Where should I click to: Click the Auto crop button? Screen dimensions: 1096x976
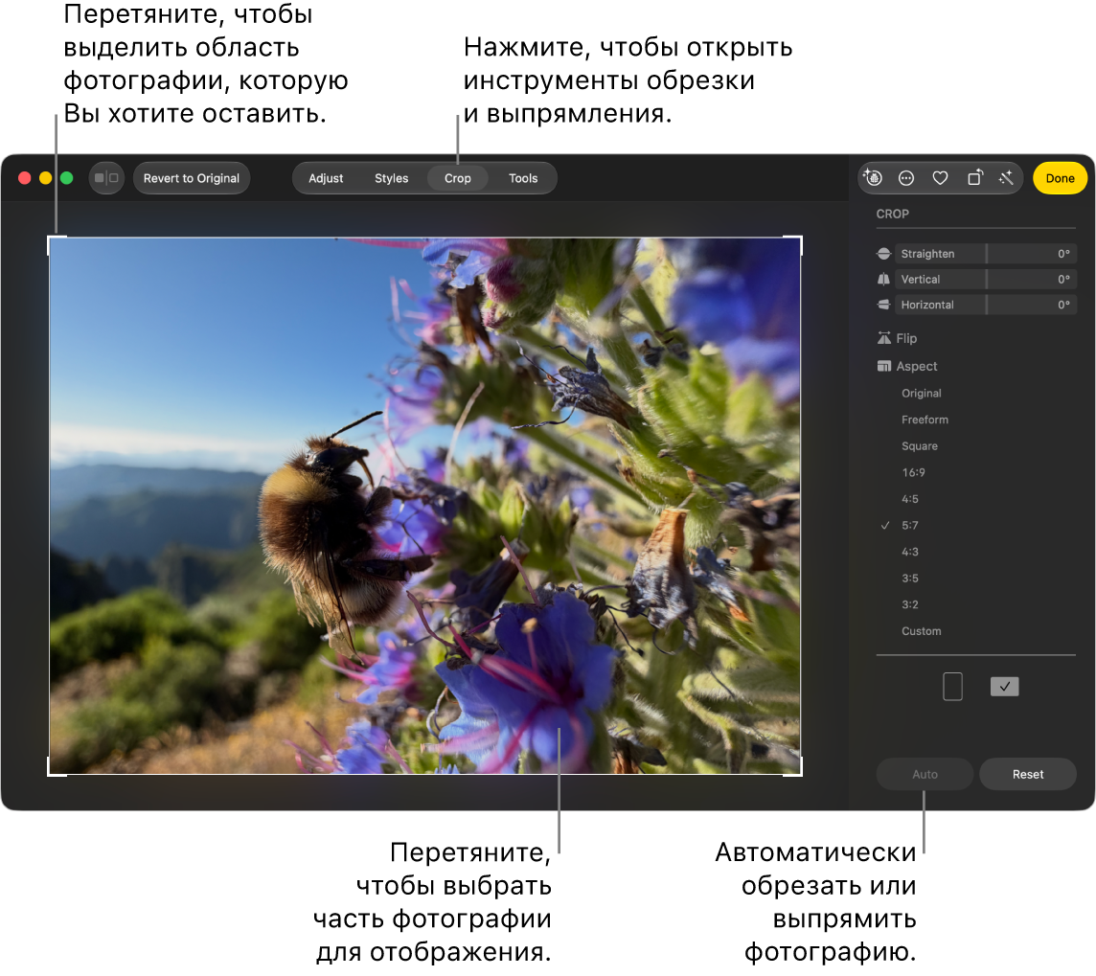tap(925, 774)
